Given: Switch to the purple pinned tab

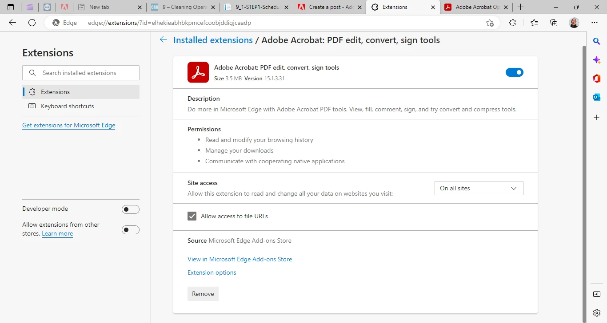Looking at the screenshot, I should tap(29, 7).
